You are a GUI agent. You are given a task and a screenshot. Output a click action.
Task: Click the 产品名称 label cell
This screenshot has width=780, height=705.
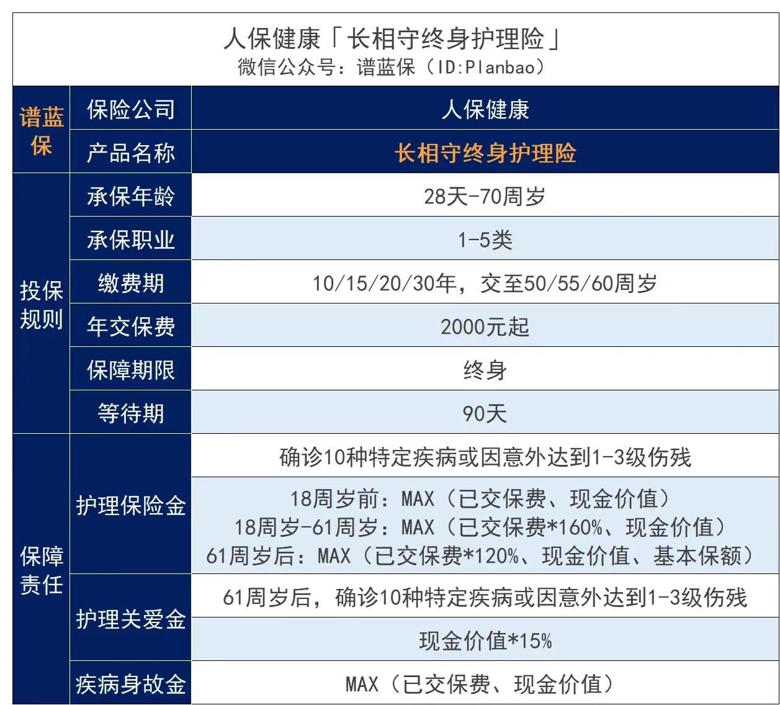pyautogui.click(x=131, y=152)
